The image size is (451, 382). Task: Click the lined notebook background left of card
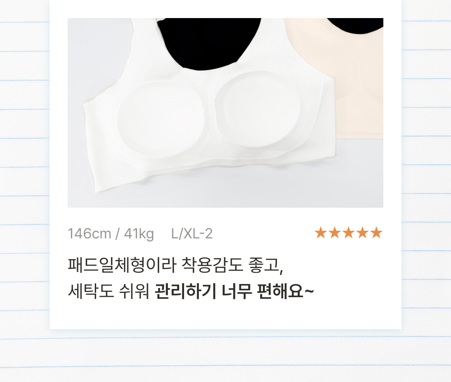click(24, 173)
